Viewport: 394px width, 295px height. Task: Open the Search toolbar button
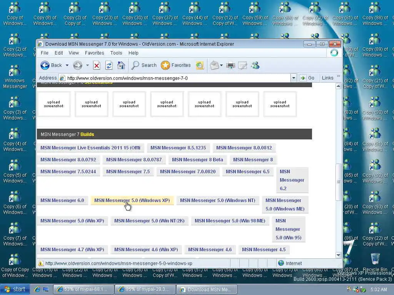144,65
